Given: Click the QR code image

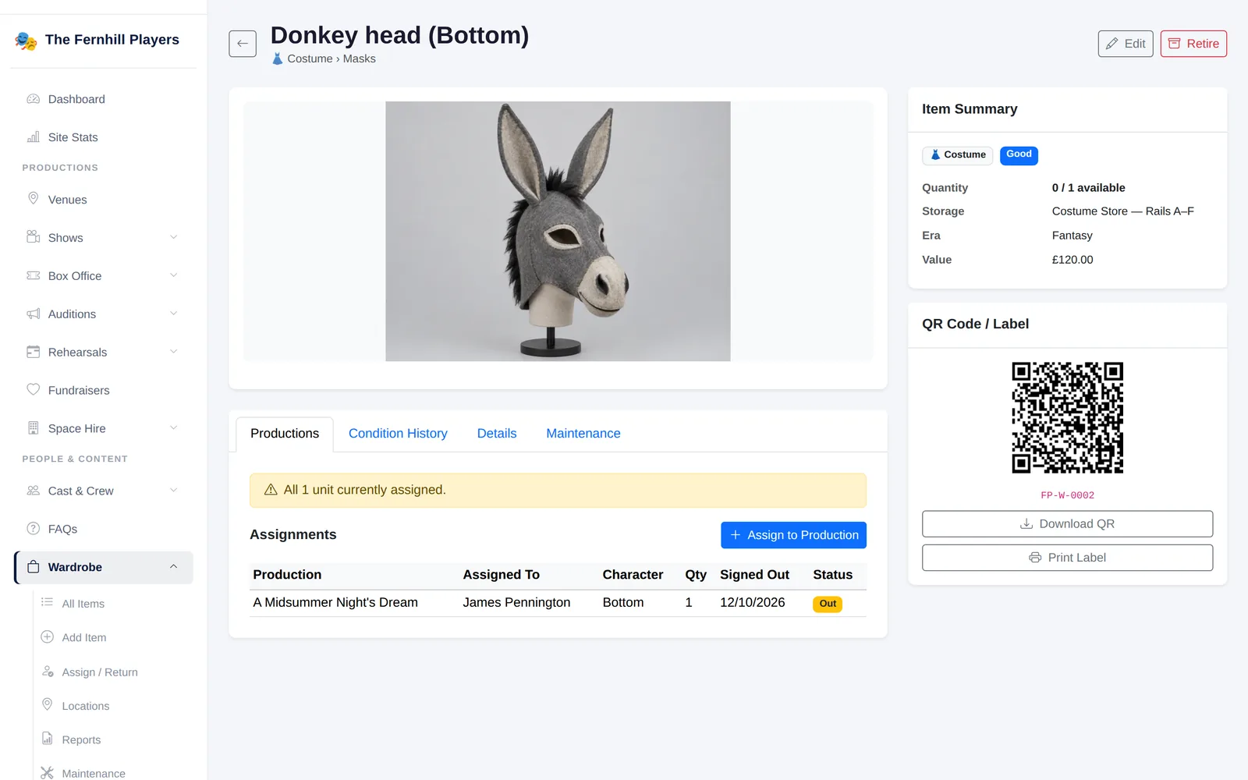Looking at the screenshot, I should tap(1067, 417).
